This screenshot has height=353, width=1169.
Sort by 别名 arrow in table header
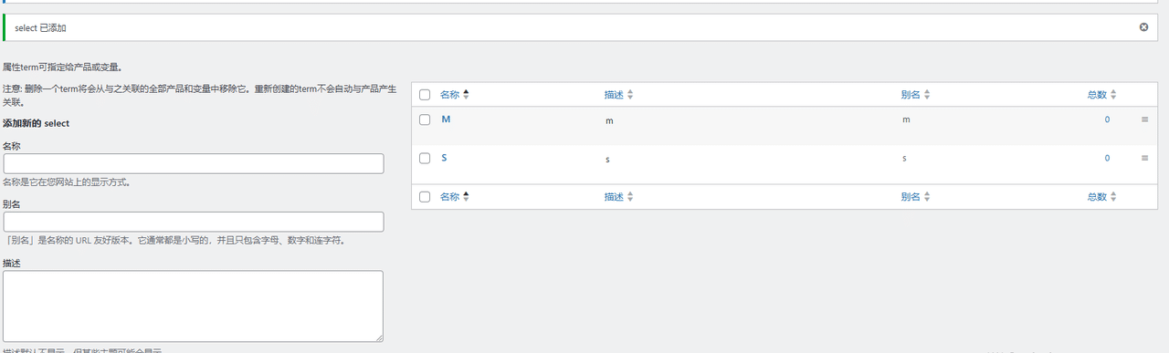click(927, 94)
